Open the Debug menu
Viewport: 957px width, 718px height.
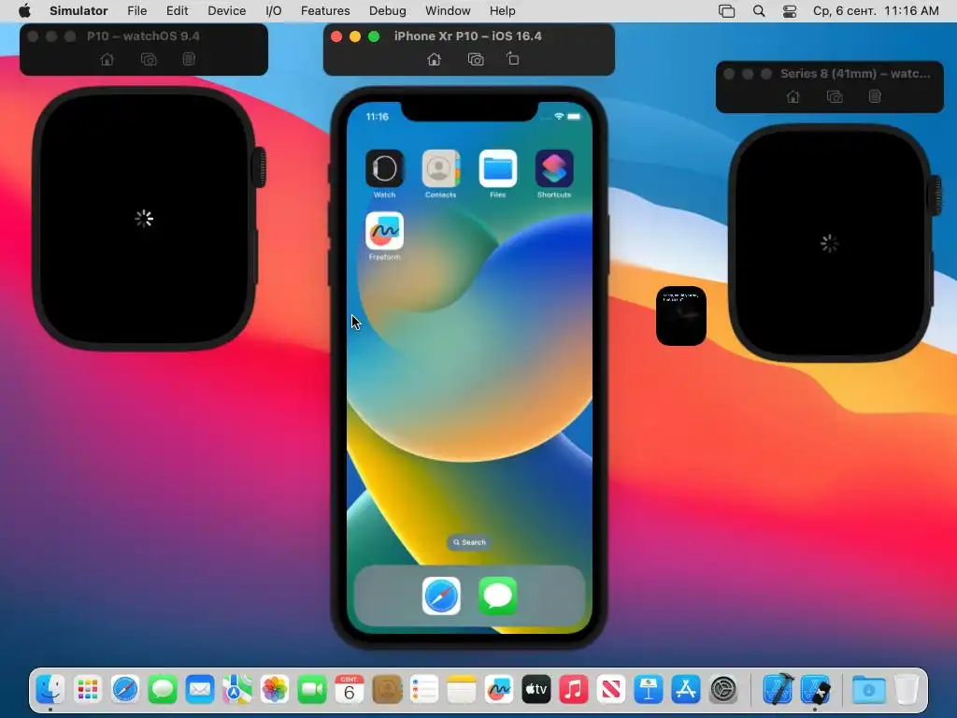tap(388, 11)
